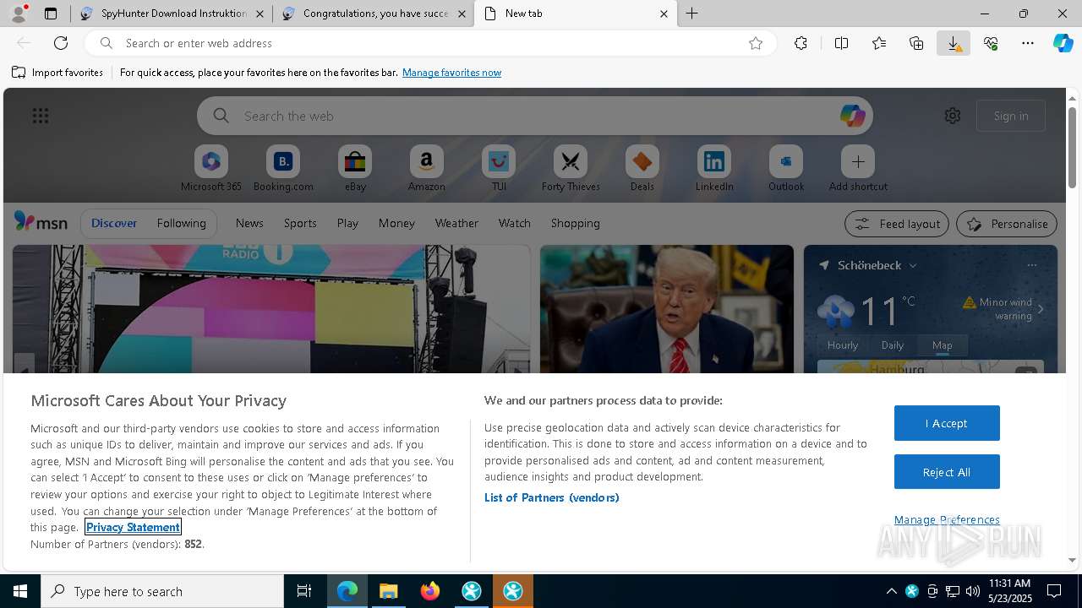The height and width of the screenshot is (608, 1082).
Task: Open the Deals shortcut
Action: (642, 169)
